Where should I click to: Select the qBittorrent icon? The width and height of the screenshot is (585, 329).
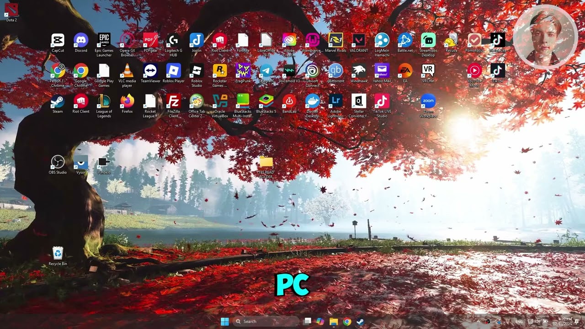click(x=335, y=73)
